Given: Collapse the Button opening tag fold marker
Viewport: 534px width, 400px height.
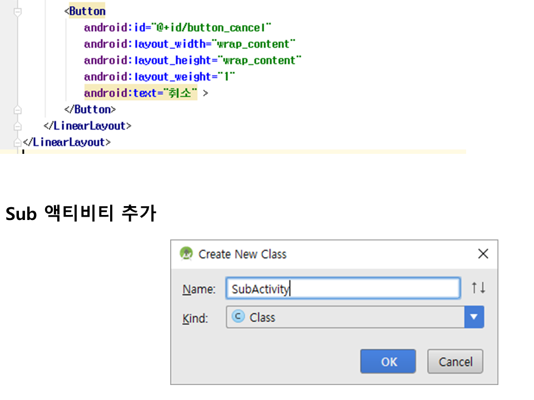Looking at the screenshot, I should tap(18, 11).
